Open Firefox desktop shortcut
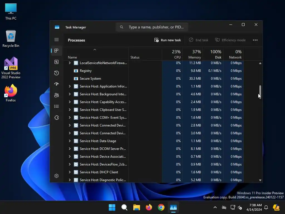285x214 pixels. click(11, 93)
